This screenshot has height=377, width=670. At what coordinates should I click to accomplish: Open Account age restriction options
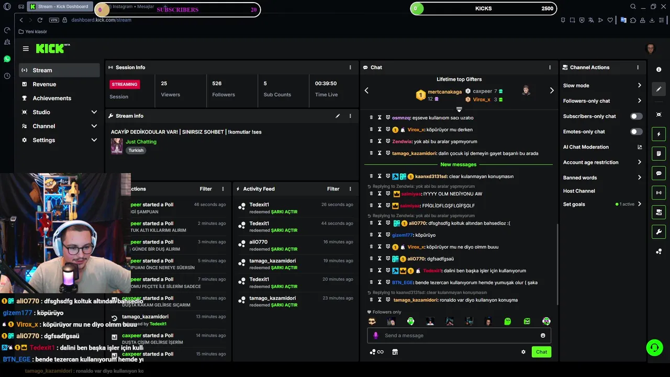coord(602,162)
